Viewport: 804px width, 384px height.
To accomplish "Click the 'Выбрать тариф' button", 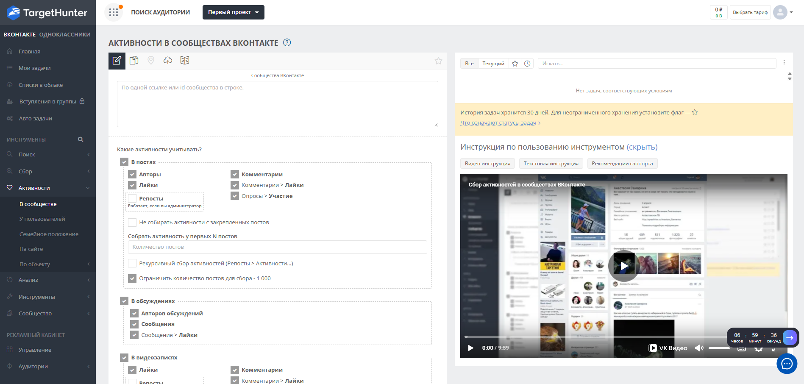I will click(750, 12).
